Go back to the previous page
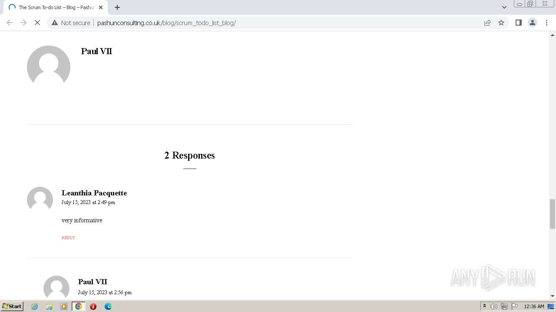Screen dimensions: 556x312 [10, 23]
